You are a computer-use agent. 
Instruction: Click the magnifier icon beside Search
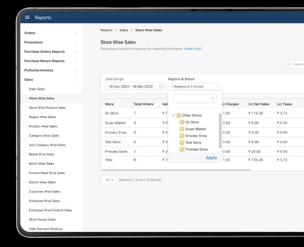click(x=289, y=64)
